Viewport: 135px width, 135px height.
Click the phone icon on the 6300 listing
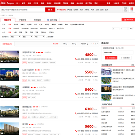(76, 113)
